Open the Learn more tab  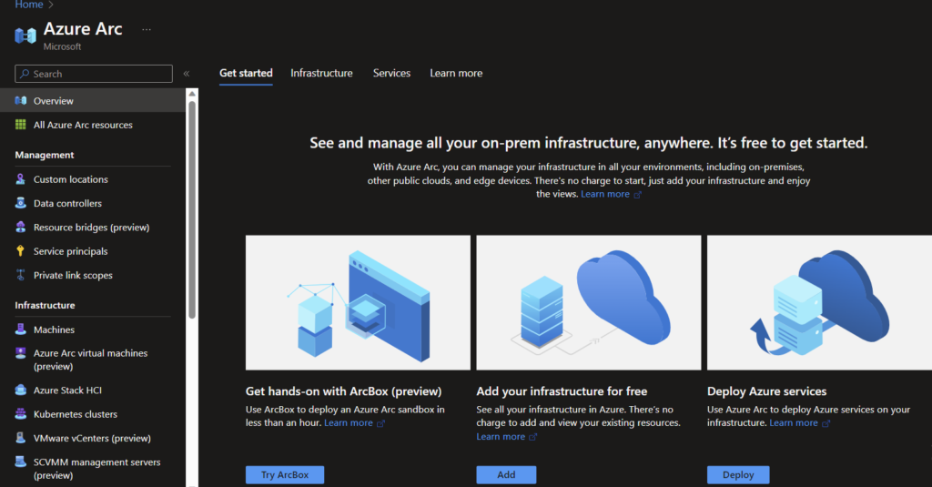point(457,73)
